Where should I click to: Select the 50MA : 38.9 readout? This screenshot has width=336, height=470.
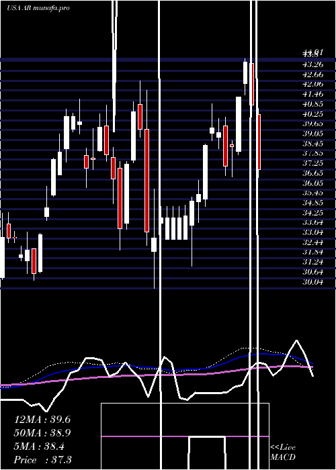(x=42, y=433)
